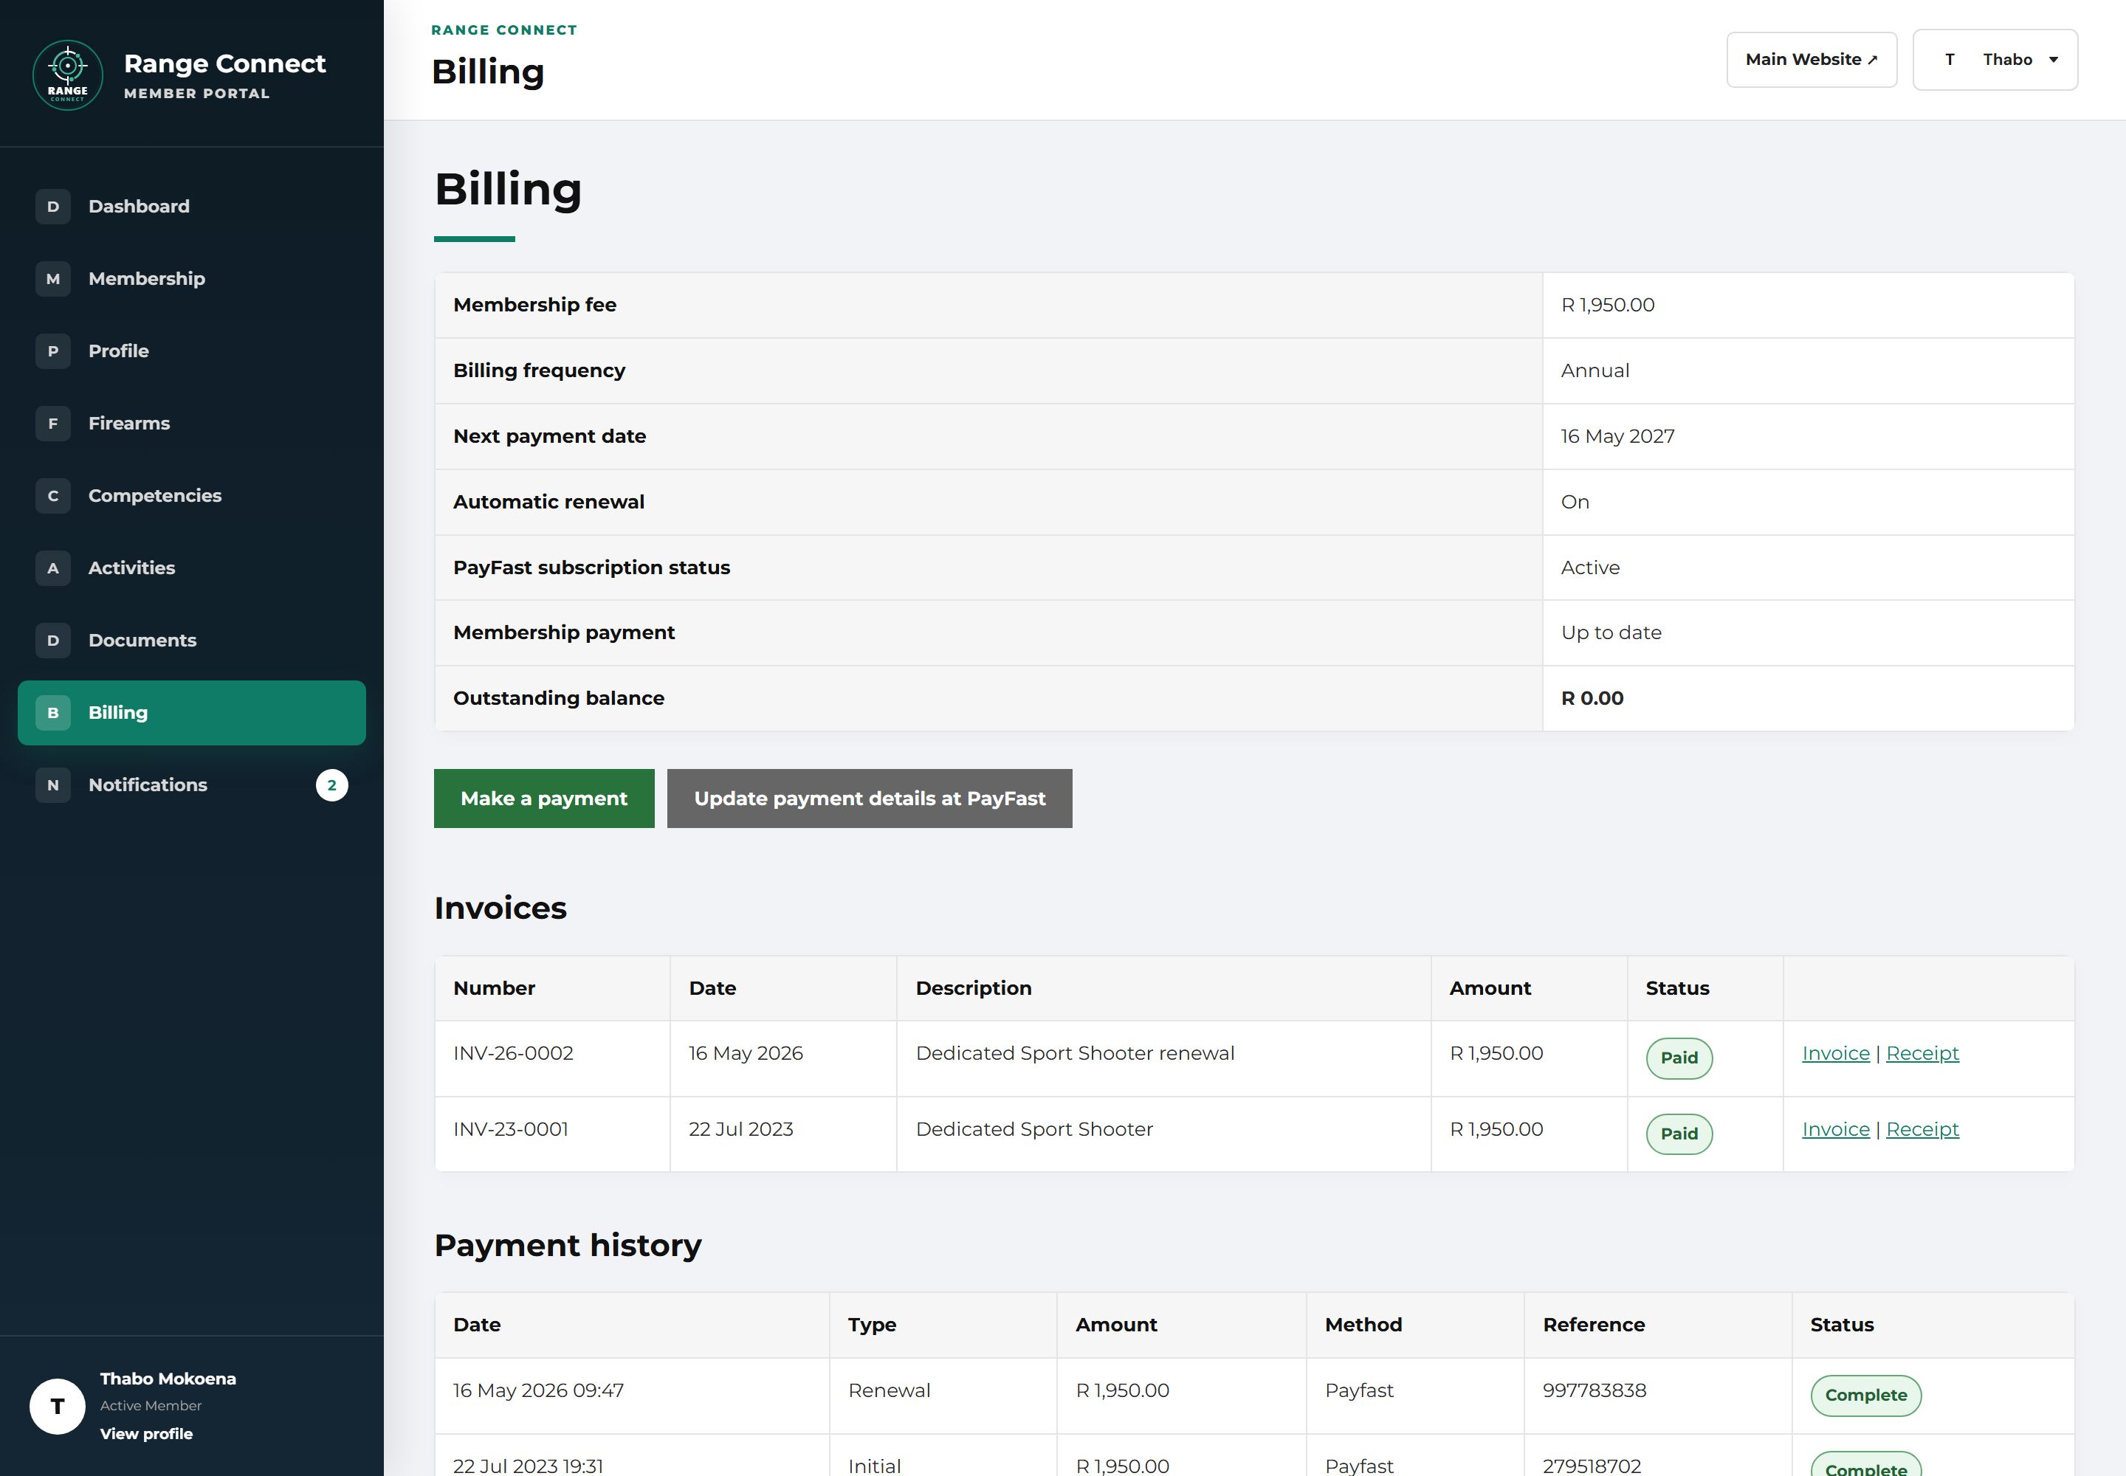2126x1476 pixels.
Task: Click the Documents letter badge icon
Action: click(52, 640)
